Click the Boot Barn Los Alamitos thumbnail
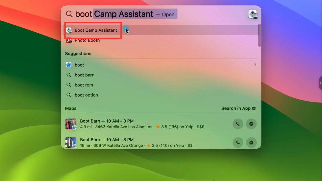 point(71,124)
